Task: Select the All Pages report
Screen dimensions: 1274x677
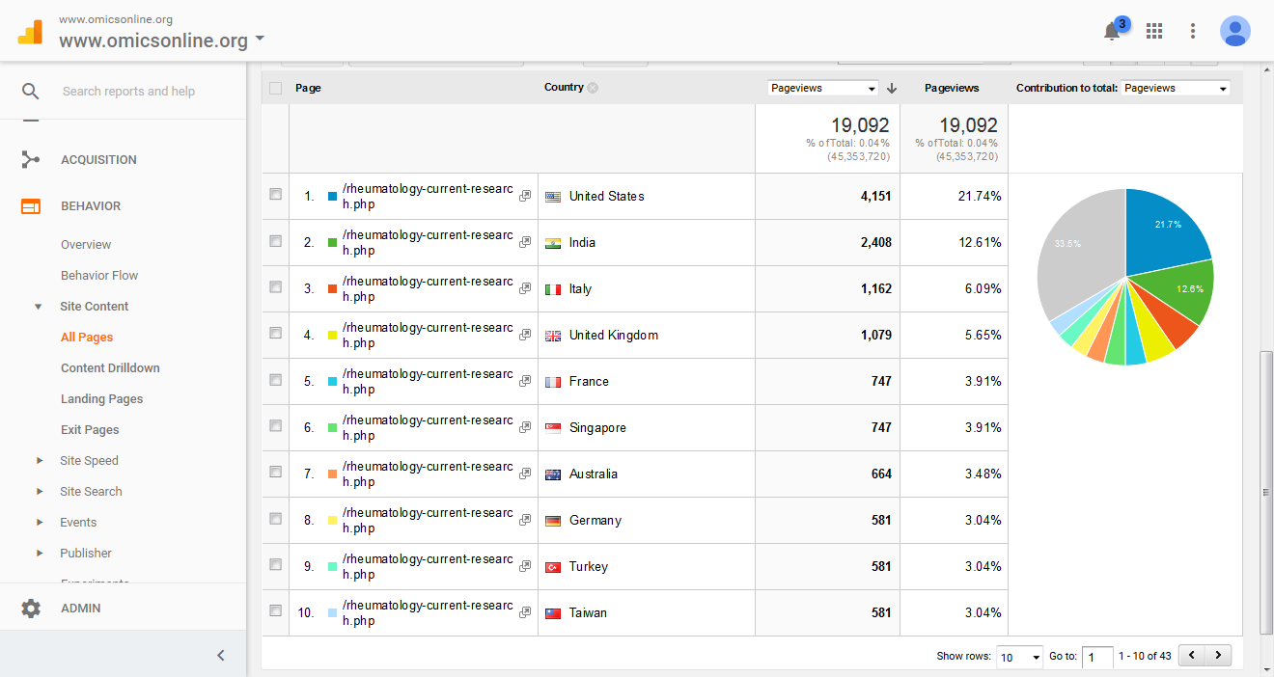Action: click(x=87, y=338)
